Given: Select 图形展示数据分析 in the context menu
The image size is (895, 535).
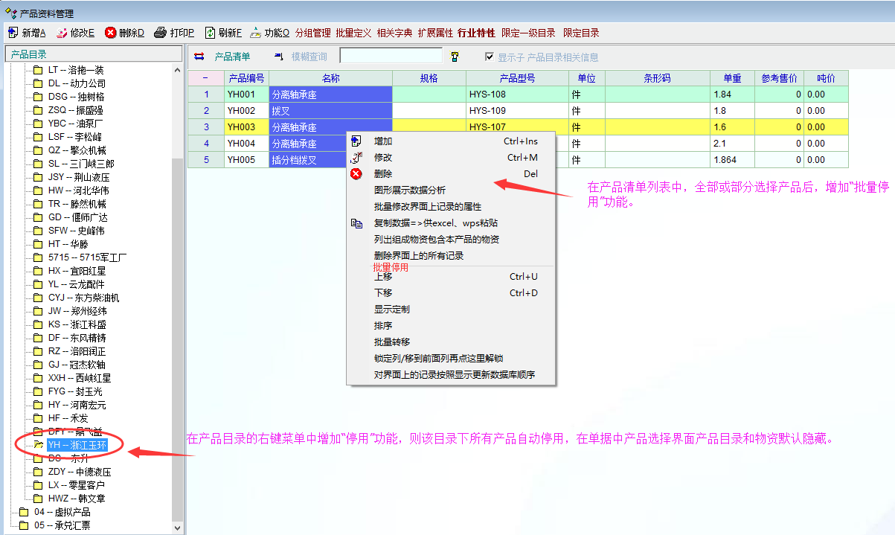Looking at the screenshot, I should coord(409,190).
